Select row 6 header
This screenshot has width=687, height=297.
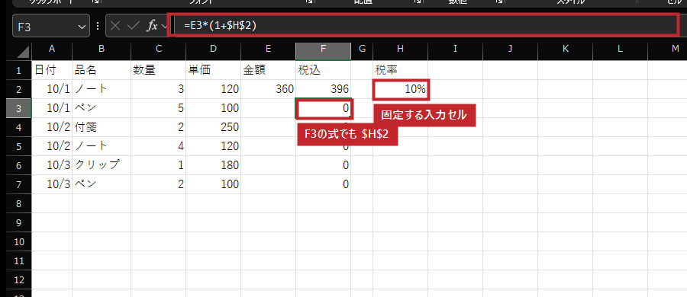click(x=18, y=165)
